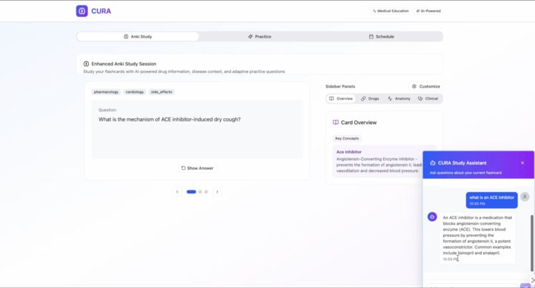The height and width of the screenshot is (288, 535).
Task: Click the Sidebar Panels heading
Action: [340, 86]
